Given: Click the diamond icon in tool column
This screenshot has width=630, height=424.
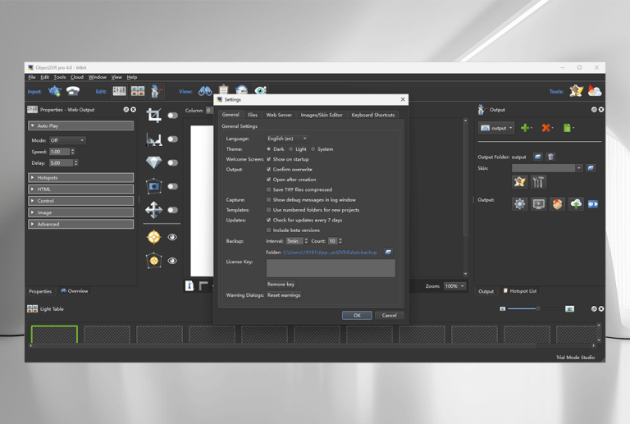Looking at the screenshot, I should click(x=154, y=162).
